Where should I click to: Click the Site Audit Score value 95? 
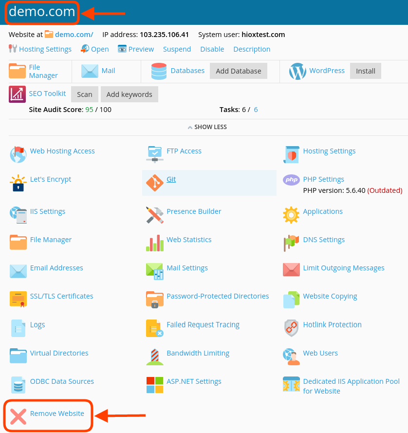[89, 110]
